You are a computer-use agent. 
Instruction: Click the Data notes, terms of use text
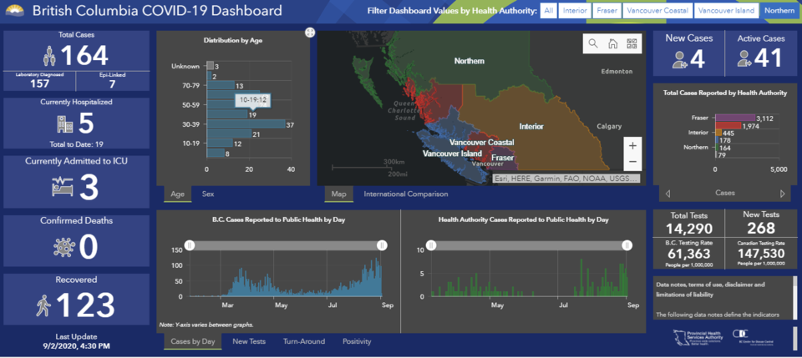[x=711, y=289]
